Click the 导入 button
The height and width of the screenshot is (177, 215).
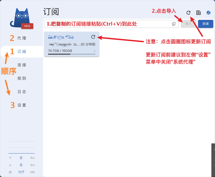coord(188,24)
